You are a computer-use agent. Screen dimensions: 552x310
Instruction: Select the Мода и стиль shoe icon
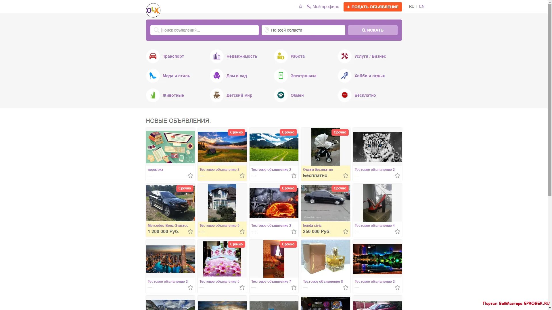point(153,76)
